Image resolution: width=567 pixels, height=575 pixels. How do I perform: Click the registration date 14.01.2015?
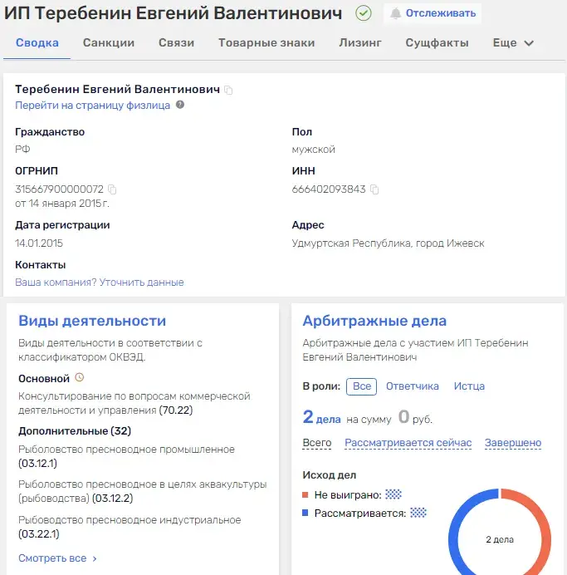(39, 243)
